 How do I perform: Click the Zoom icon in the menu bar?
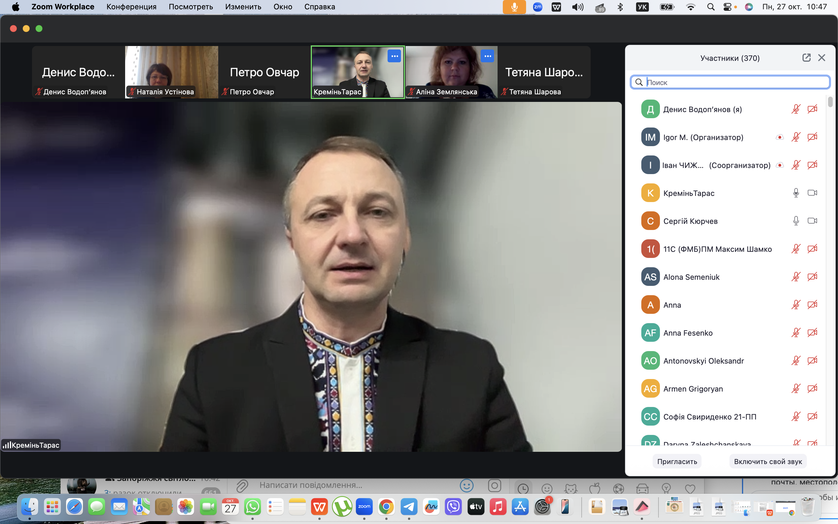coord(537,7)
